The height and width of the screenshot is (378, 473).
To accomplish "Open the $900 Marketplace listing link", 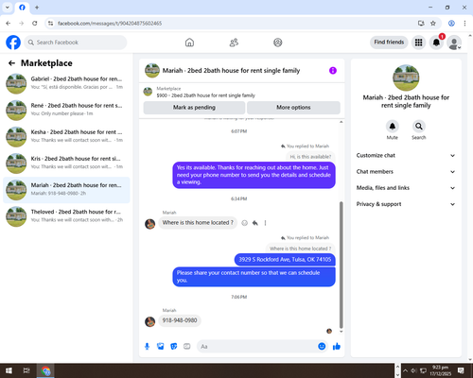I will pos(205,95).
